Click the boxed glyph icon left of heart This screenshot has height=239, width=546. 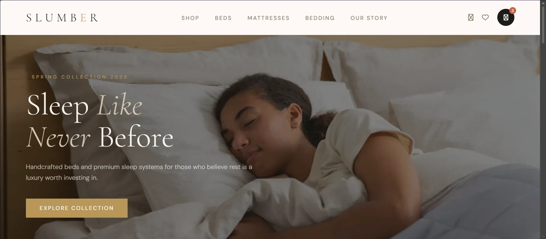point(471,18)
